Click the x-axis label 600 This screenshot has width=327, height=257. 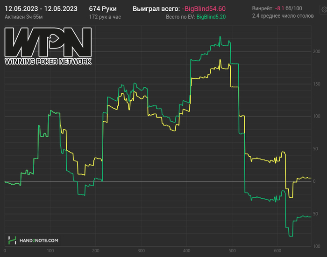(x=277, y=250)
